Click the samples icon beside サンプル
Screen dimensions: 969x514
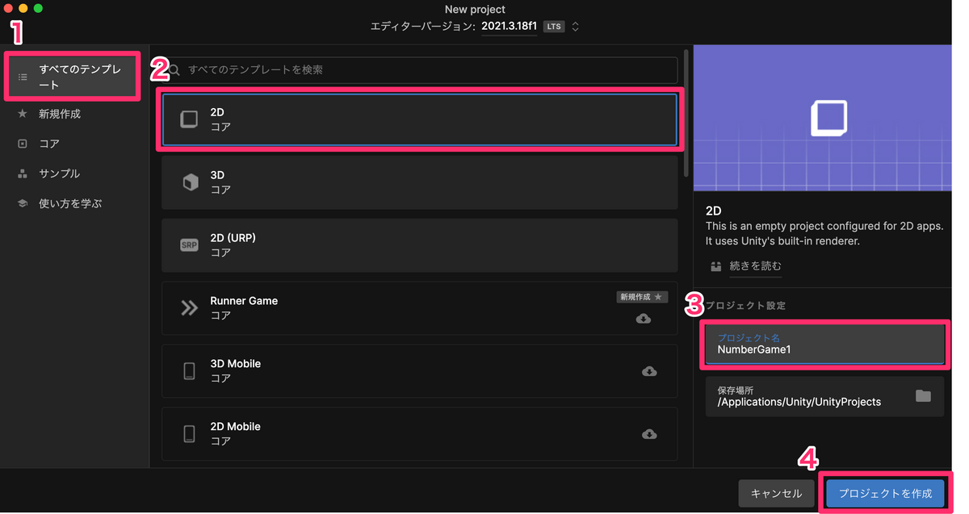pyautogui.click(x=23, y=173)
